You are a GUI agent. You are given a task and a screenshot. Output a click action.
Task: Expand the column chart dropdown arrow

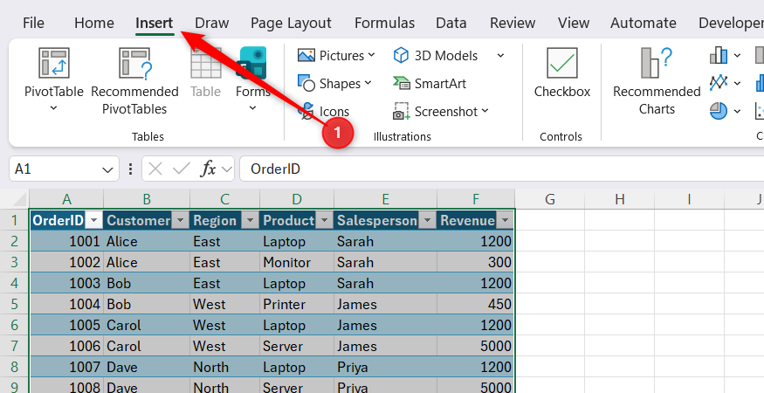coord(737,56)
